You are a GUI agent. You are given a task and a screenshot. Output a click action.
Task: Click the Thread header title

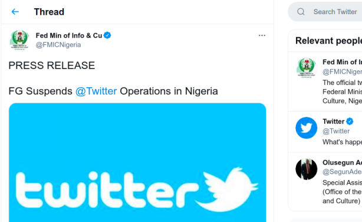point(49,12)
